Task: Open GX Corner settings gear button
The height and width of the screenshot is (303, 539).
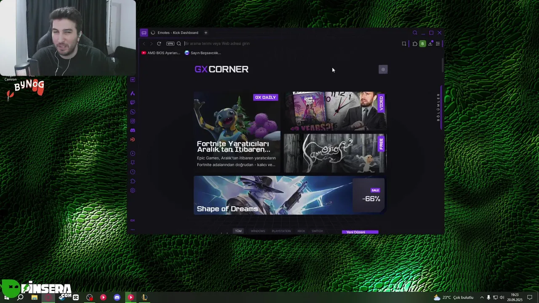Action: [x=383, y=69]
